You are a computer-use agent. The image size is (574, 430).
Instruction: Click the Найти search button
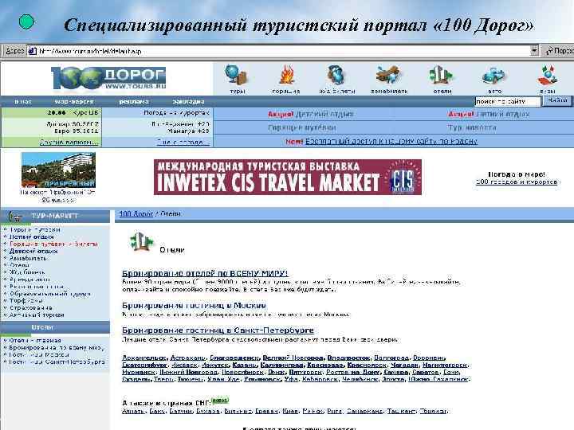558,100
